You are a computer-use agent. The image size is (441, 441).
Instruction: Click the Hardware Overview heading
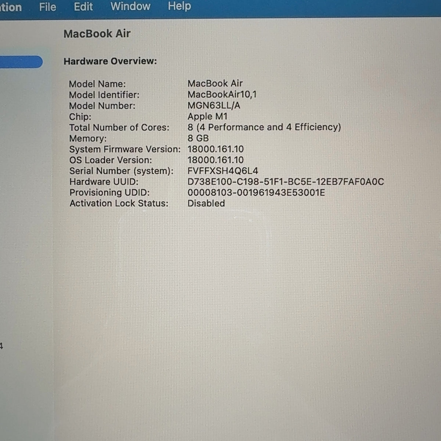pos(110,61)
